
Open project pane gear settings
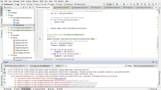[x=30, y=7]
